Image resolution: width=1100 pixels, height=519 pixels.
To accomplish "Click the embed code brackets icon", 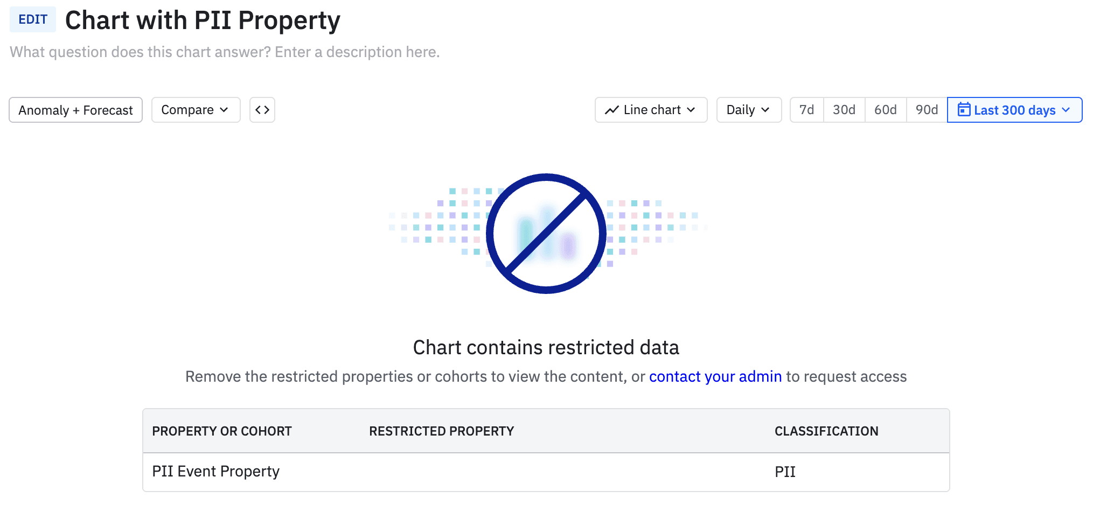I will (262, 110).
